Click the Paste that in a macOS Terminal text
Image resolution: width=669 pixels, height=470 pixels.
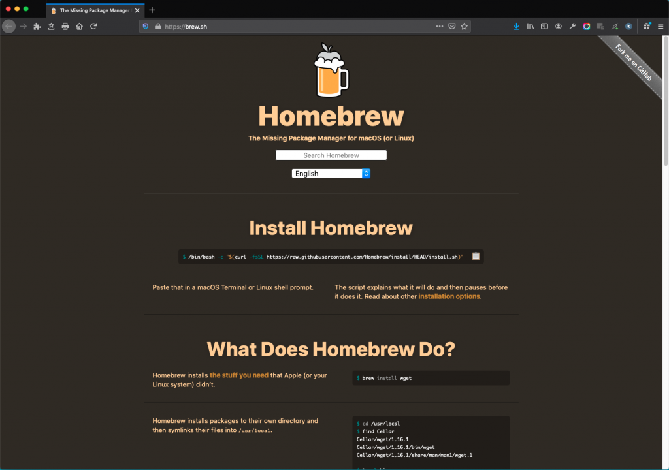click(x=233, y=287)
